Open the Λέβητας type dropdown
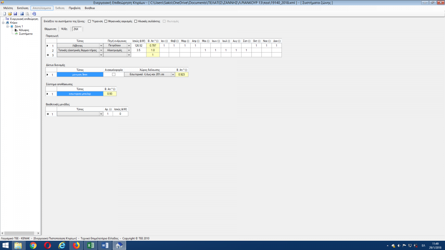This screenshot has height=250, width=445. tap(101, 46)
